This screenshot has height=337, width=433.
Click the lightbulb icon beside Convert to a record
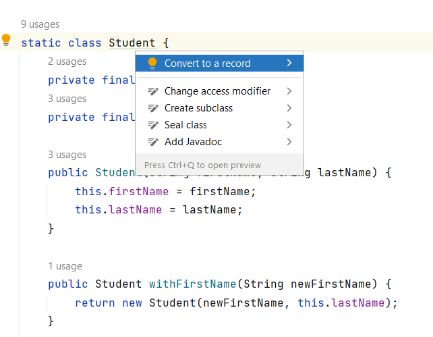[x=152, y=63]
